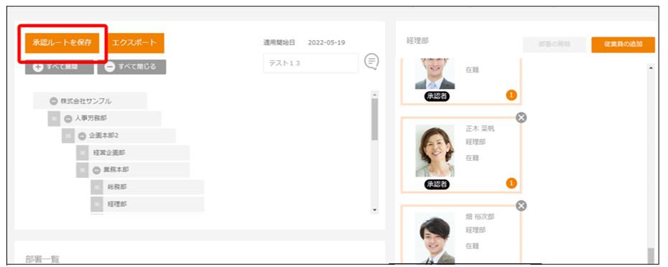
Task: Click orange badge on 正木 菜帆 card
Action: [x=511, y=184]
